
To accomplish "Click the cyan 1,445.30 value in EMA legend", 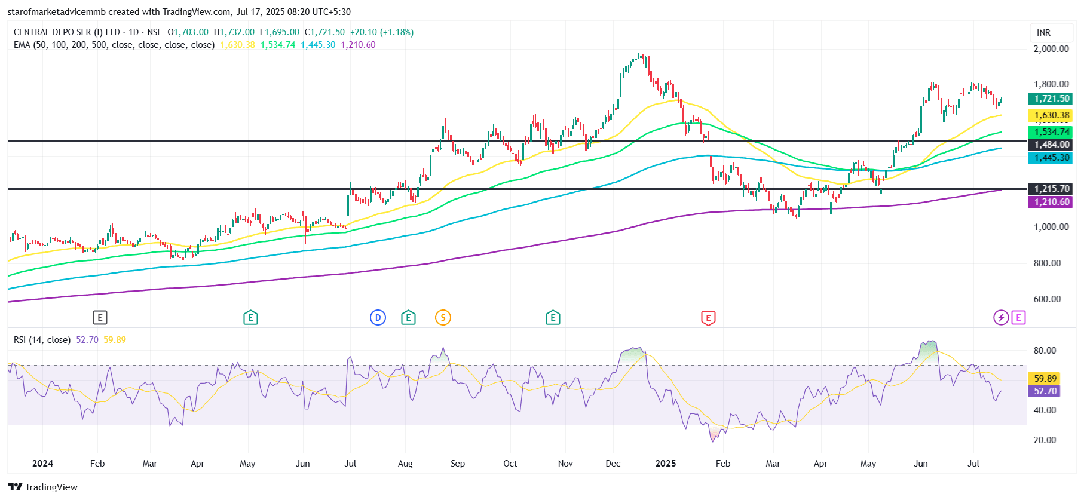I will click(x=318, y=45).
